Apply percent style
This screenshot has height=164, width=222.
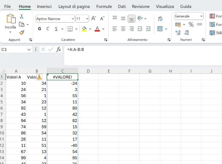click(191, 24)
